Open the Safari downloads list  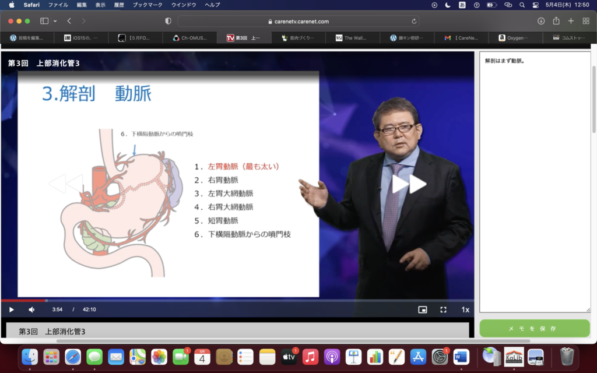coord(541,21)
